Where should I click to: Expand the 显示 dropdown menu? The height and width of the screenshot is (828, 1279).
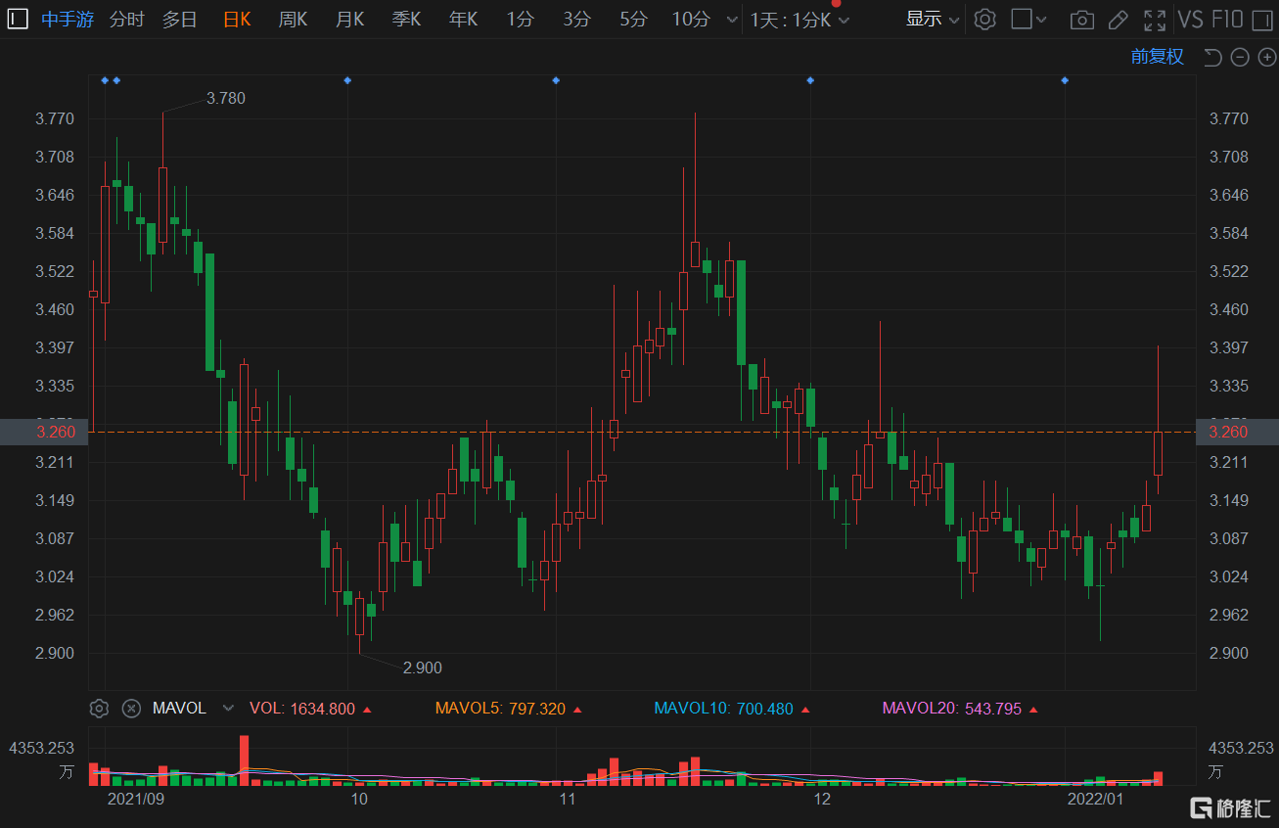[932, 20]
